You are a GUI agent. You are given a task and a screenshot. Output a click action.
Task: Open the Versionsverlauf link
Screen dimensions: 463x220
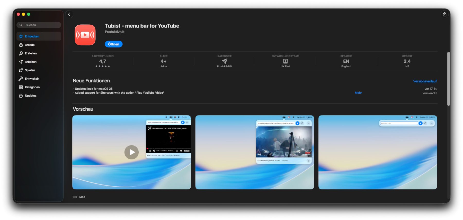point(425,81)
